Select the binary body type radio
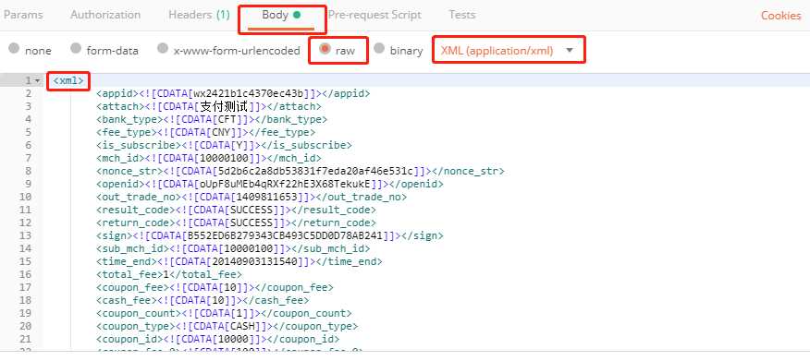This screenshot has height=361, width=810. pyautogui.click(x=379, y=49)
